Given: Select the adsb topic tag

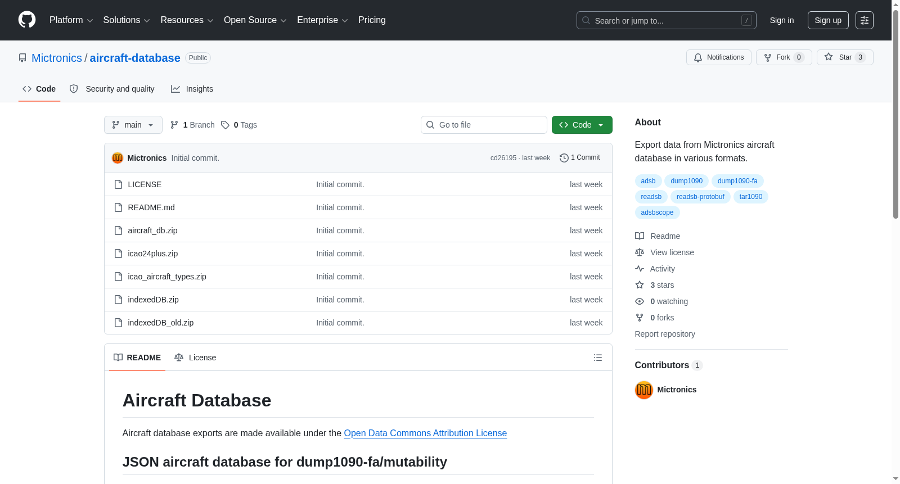Looking at the screenshot, I should click(648, 181).
